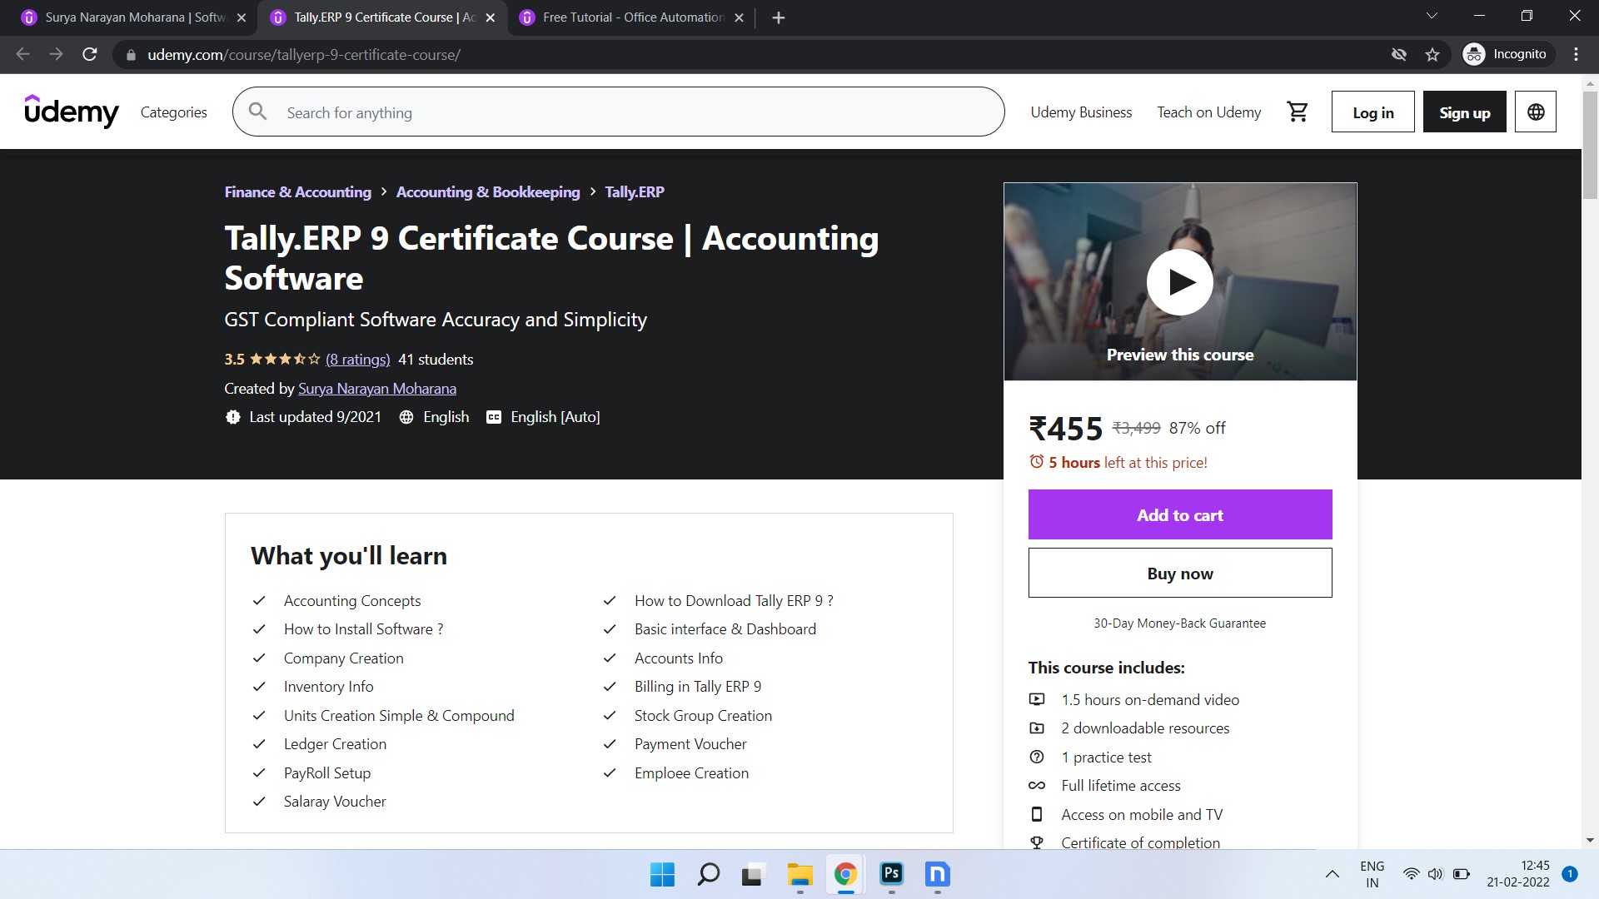Open a new browser tab
This screenshot has width=1599, height=899.
click(779, 17)
